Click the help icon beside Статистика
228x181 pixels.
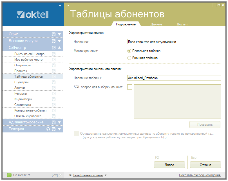[54, 105]
